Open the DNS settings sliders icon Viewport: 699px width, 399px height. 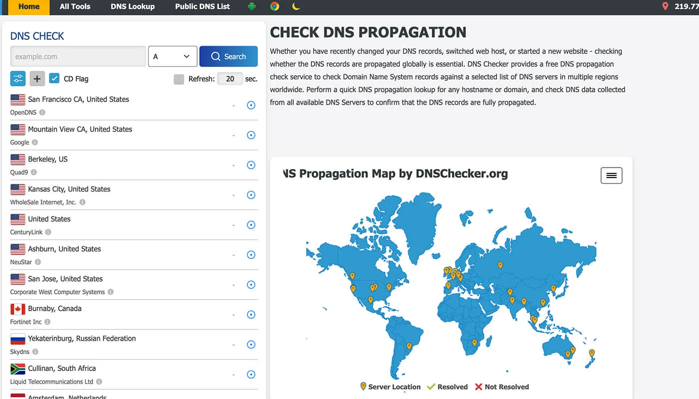pyautogui.click(x=18, y=78)
